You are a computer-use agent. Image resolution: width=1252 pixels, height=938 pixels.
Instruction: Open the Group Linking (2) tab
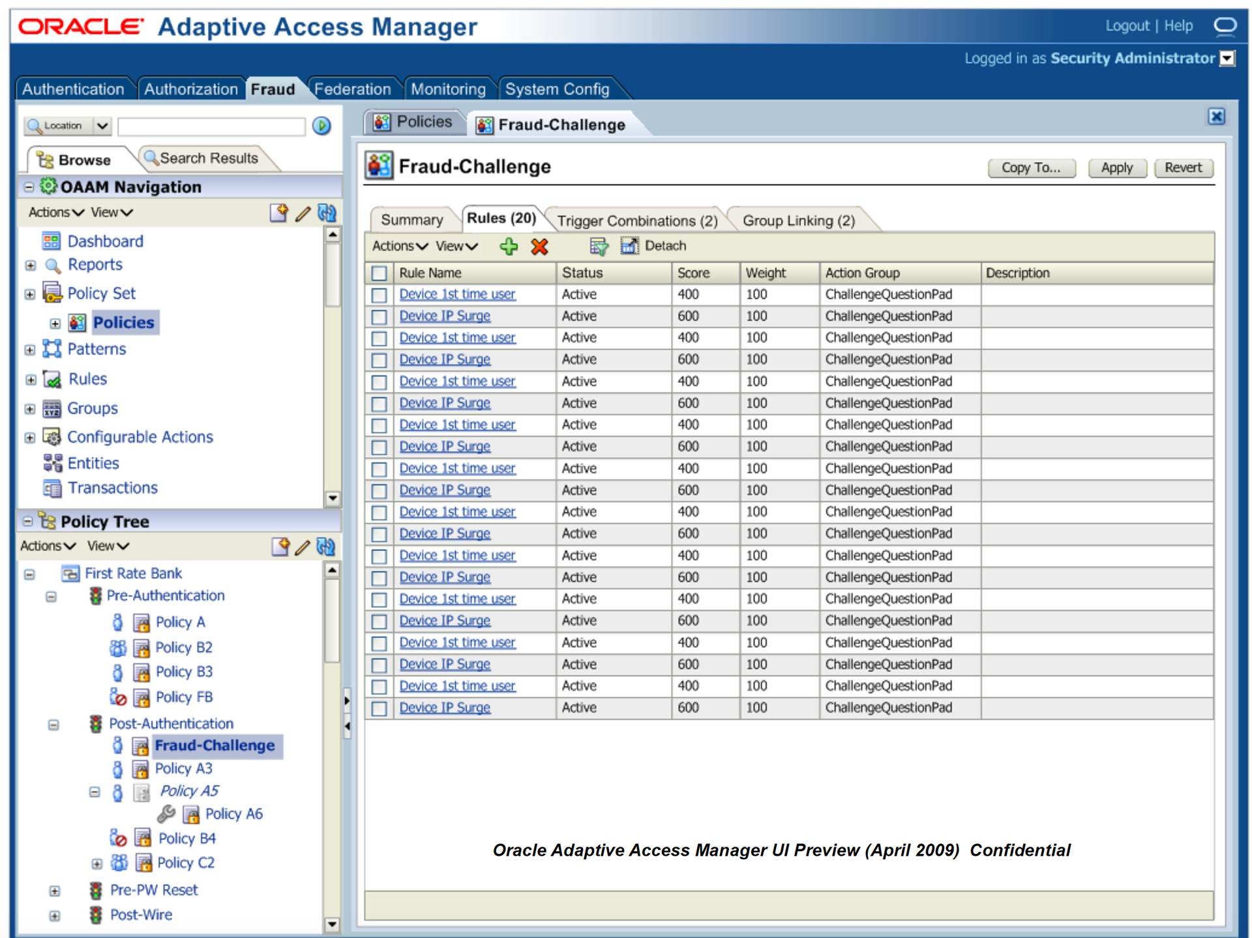tap(798, 220)
